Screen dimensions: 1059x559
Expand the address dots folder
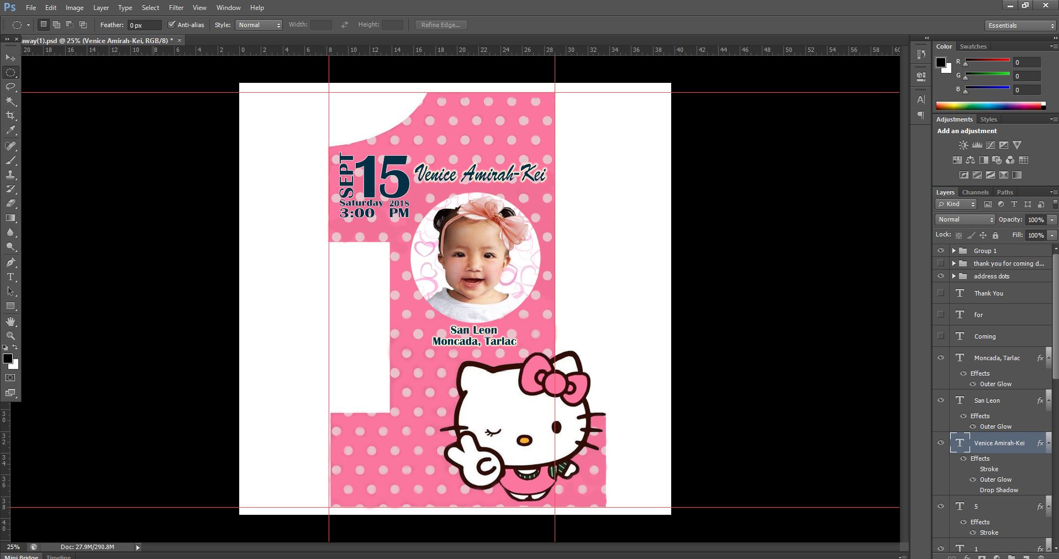(x=953, y=276)
